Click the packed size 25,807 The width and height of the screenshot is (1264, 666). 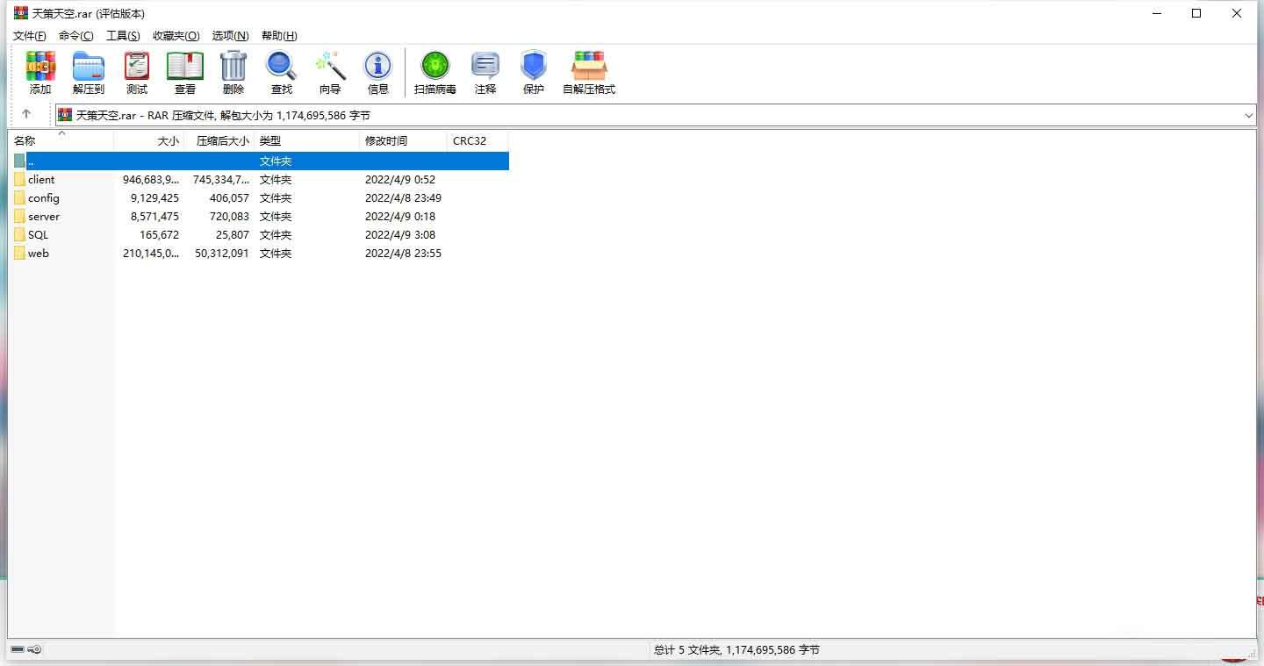coord(233,234)
